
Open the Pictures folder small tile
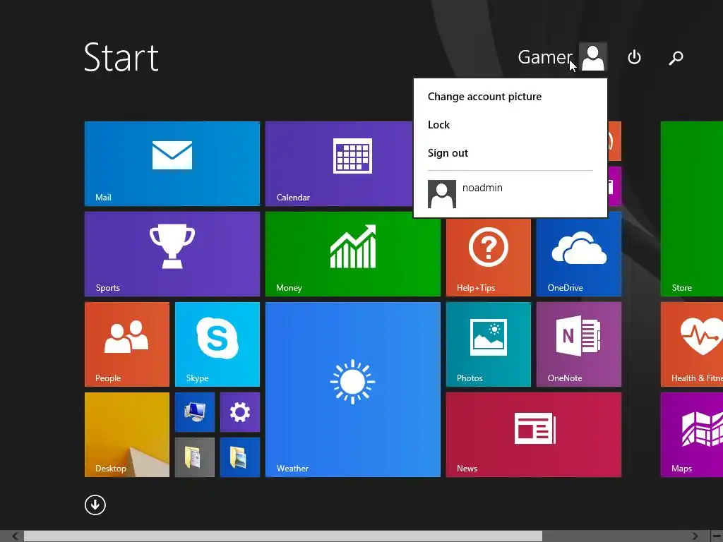click(x=240, y=457)
